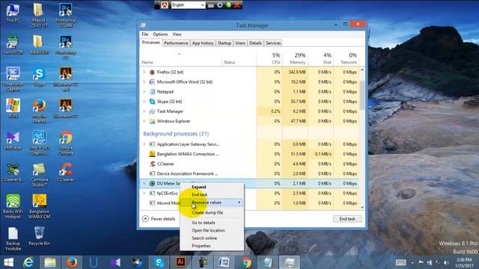
Task: Sort processes by Network column header
Action: click(347, 58)
